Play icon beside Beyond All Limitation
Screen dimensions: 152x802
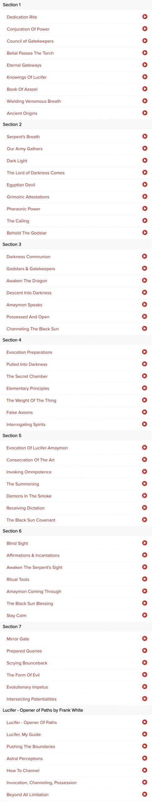[145, 794]
